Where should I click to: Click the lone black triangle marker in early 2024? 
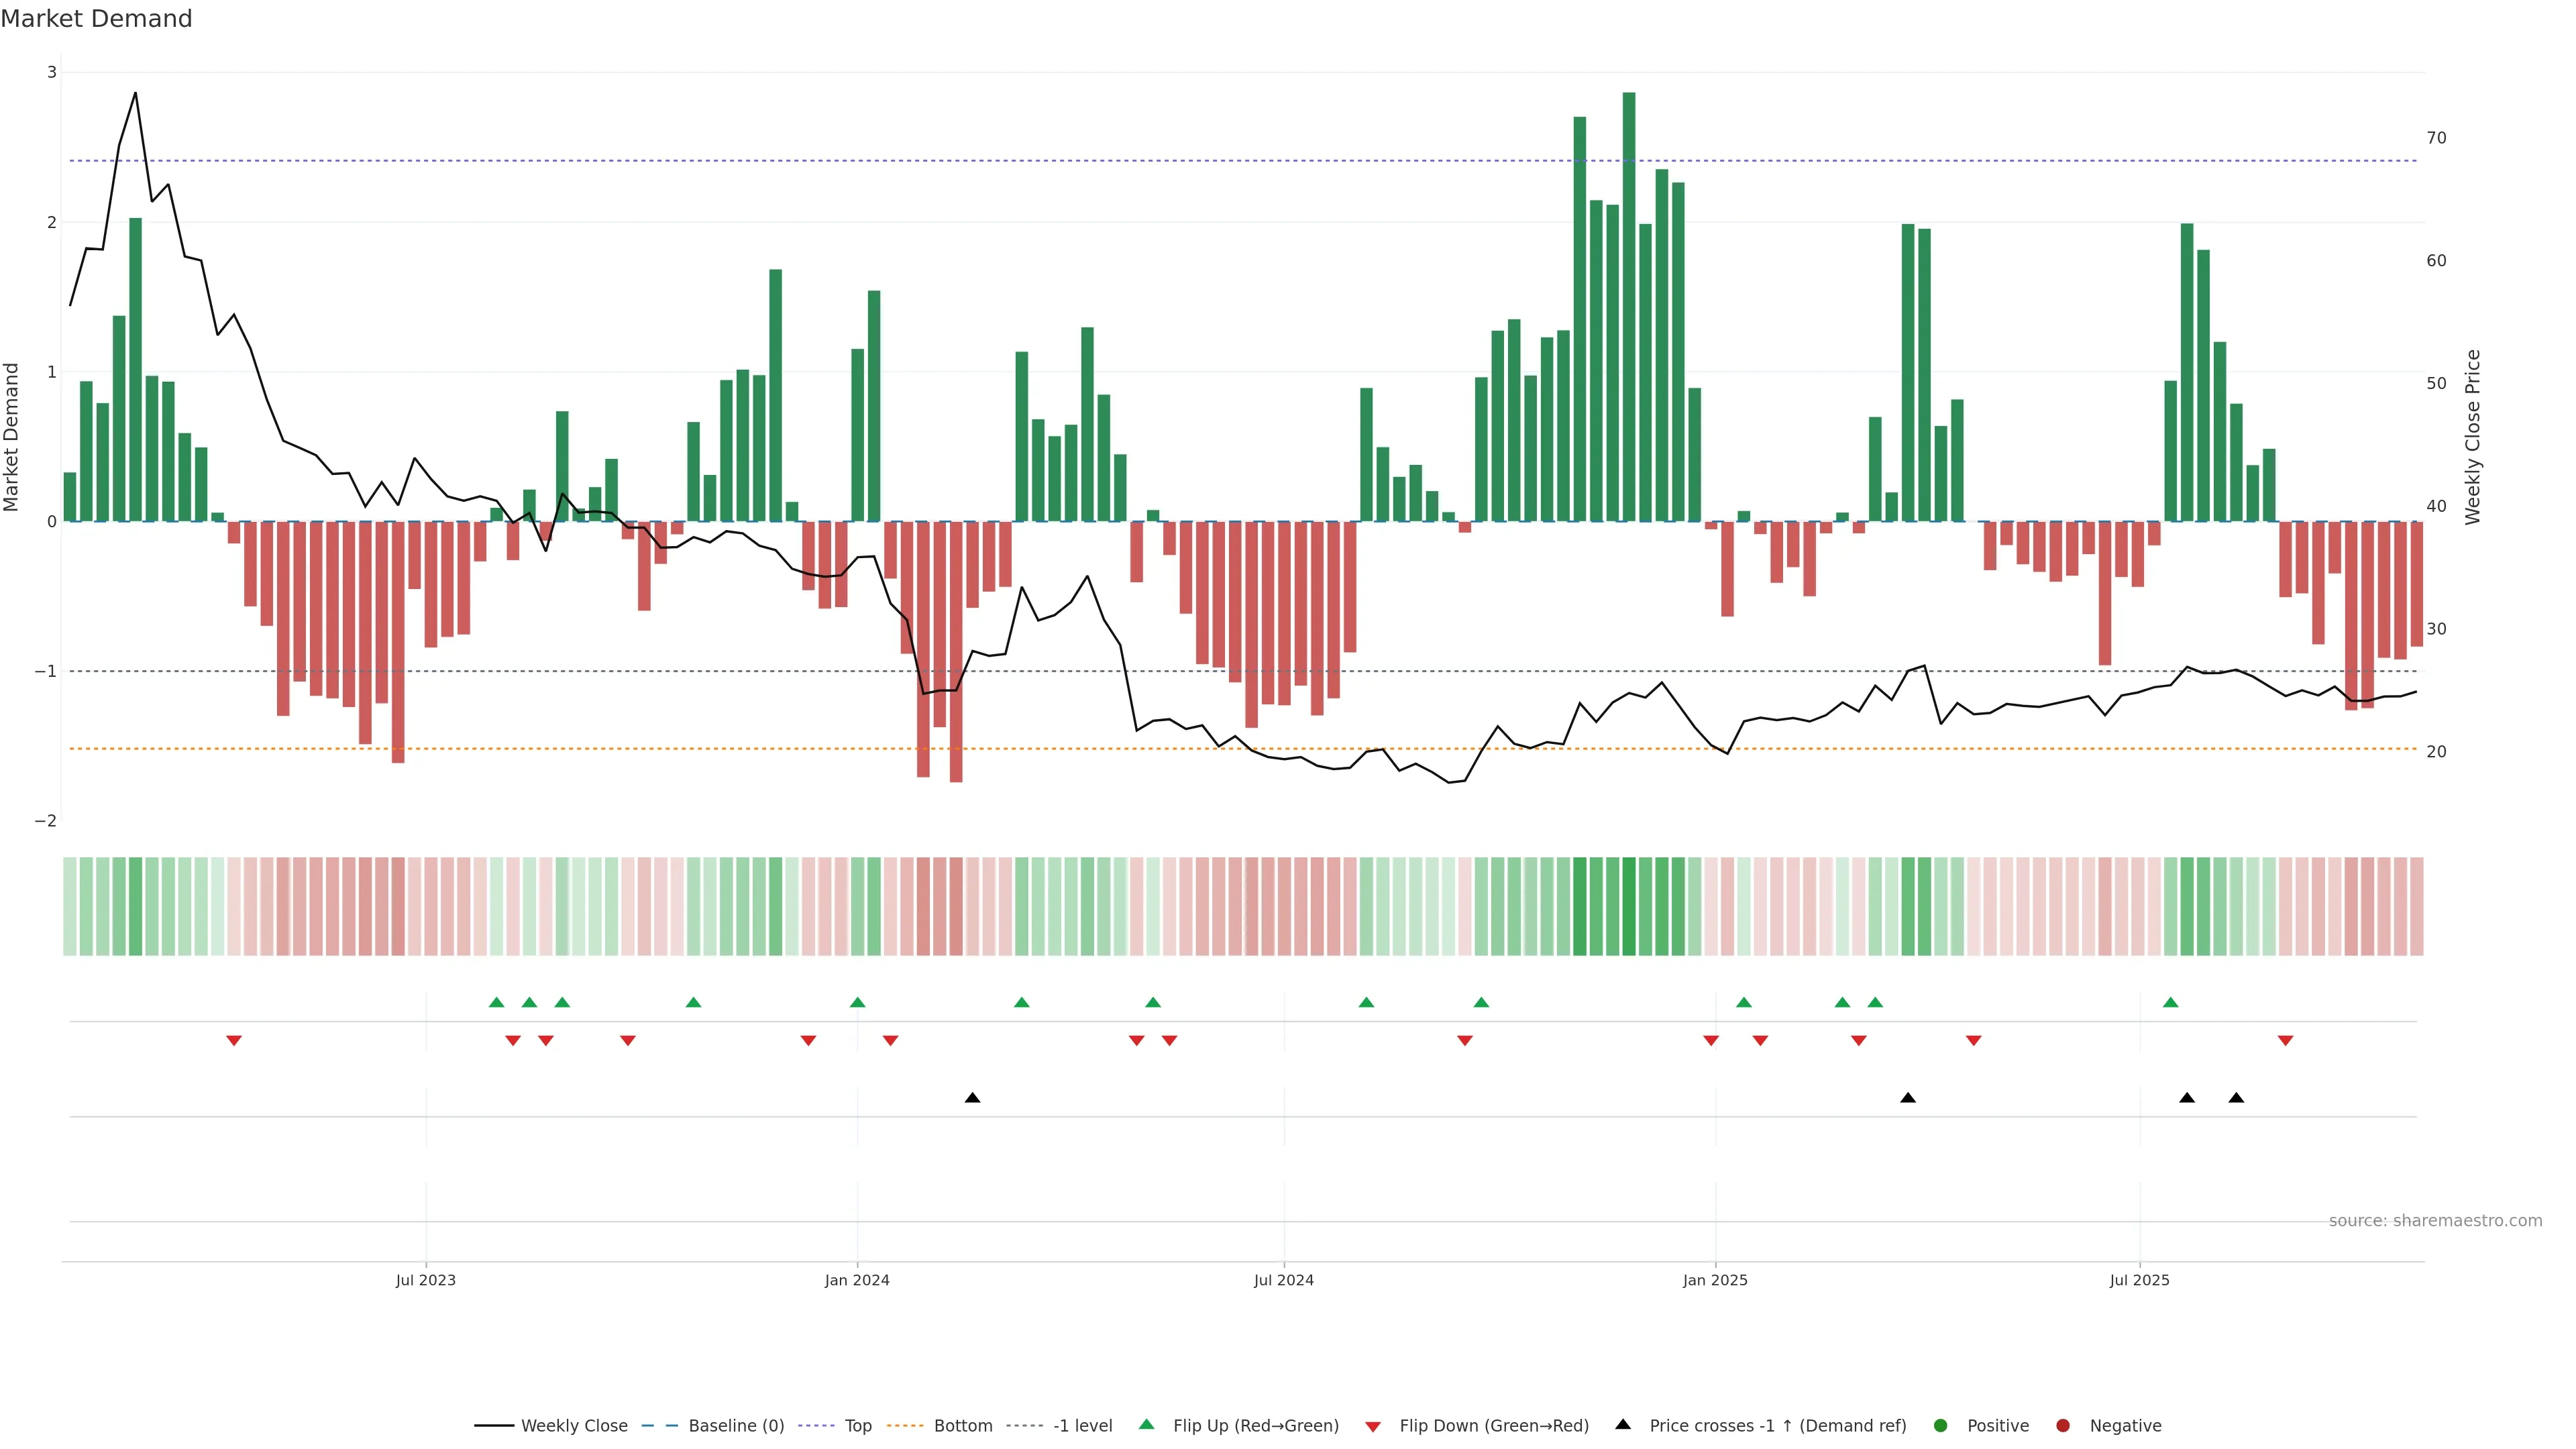point(972,1098)
